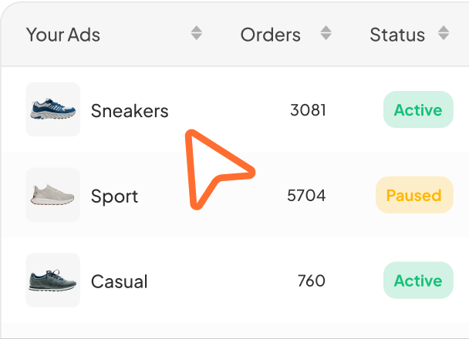Viewport: 469px width, 339px height.
Task: Toggle the Casual ad Active status badge
Action: [417, 281]
